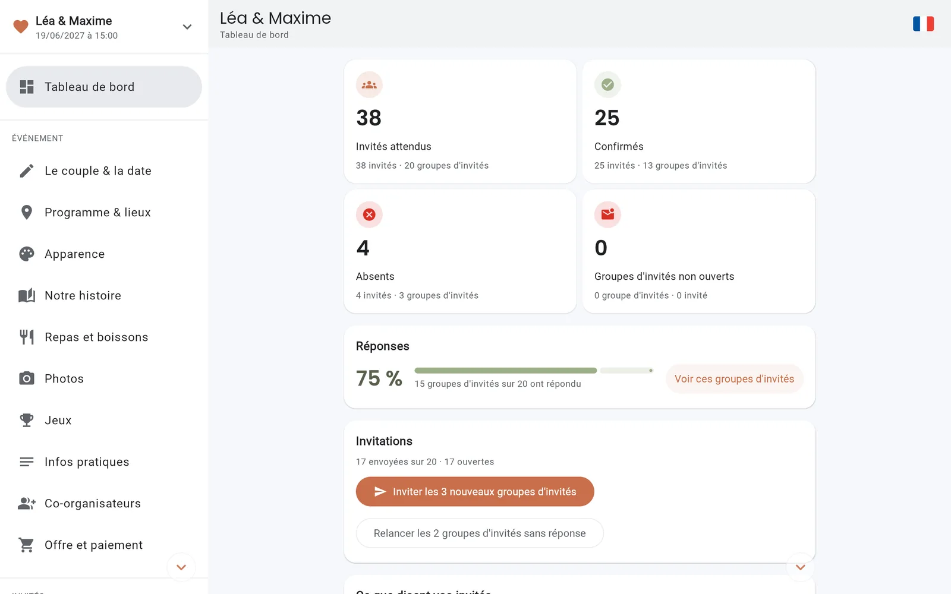Click the add-person Co-organisateurs icon
This screenshot has width=951, height=594.
(x=27, y=504)
